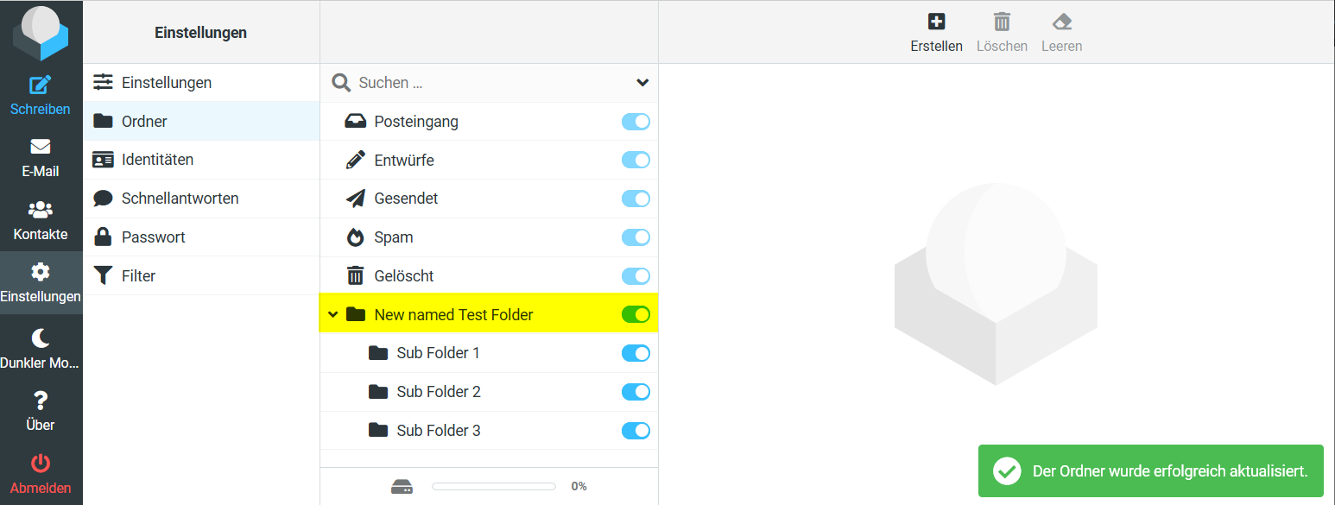This screenshot has width=1335, height=505.
Task: Toggle Sub Folder 2 visibility
Action: pos(636,391)
